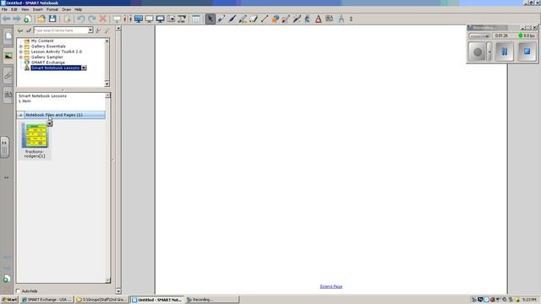Select the fractions-rodgers thumbnail
Viewport: 541px width, 304px height.
35,136
